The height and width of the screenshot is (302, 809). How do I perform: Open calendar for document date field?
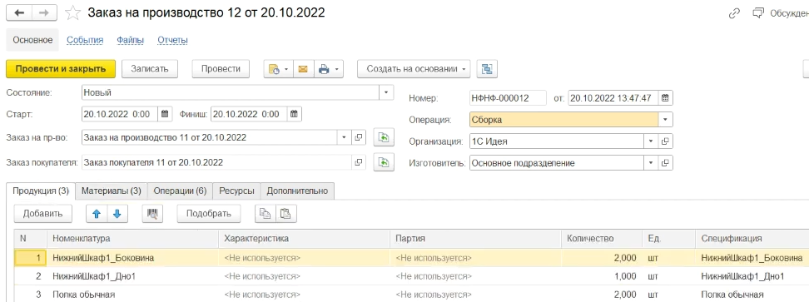pyautogui.click(x=666, y=98)
